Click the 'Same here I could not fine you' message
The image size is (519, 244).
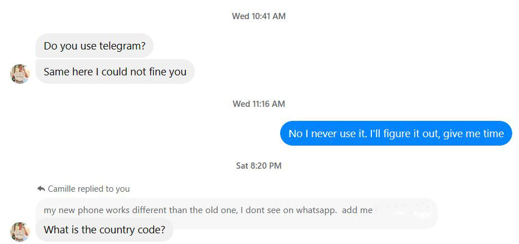115,72
